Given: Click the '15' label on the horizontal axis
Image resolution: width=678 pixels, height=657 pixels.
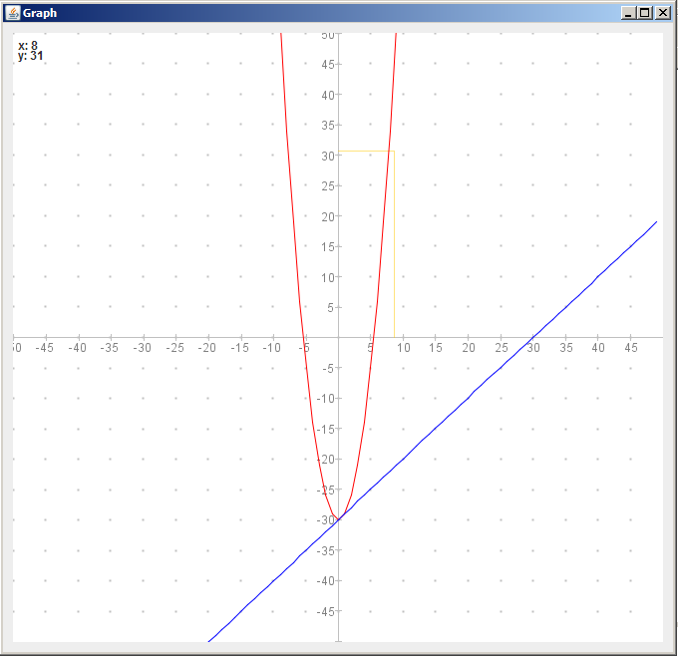Looking at the screenshot, I should point(436,348).
